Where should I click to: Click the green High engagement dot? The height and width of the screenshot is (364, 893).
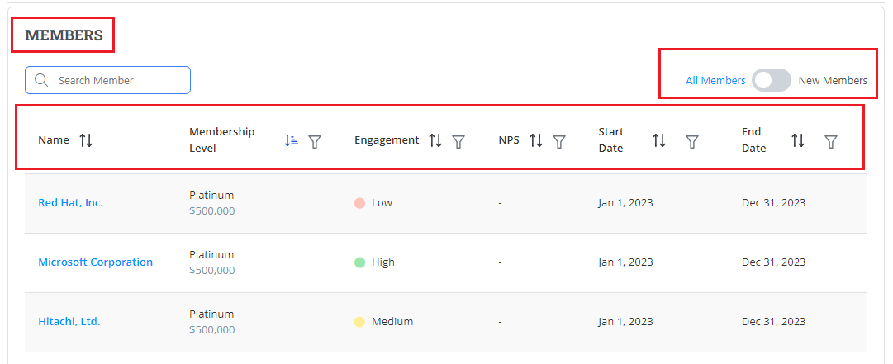359,262
